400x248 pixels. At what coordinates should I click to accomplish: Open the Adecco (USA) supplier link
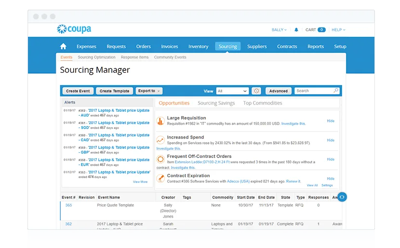point(238,181)
